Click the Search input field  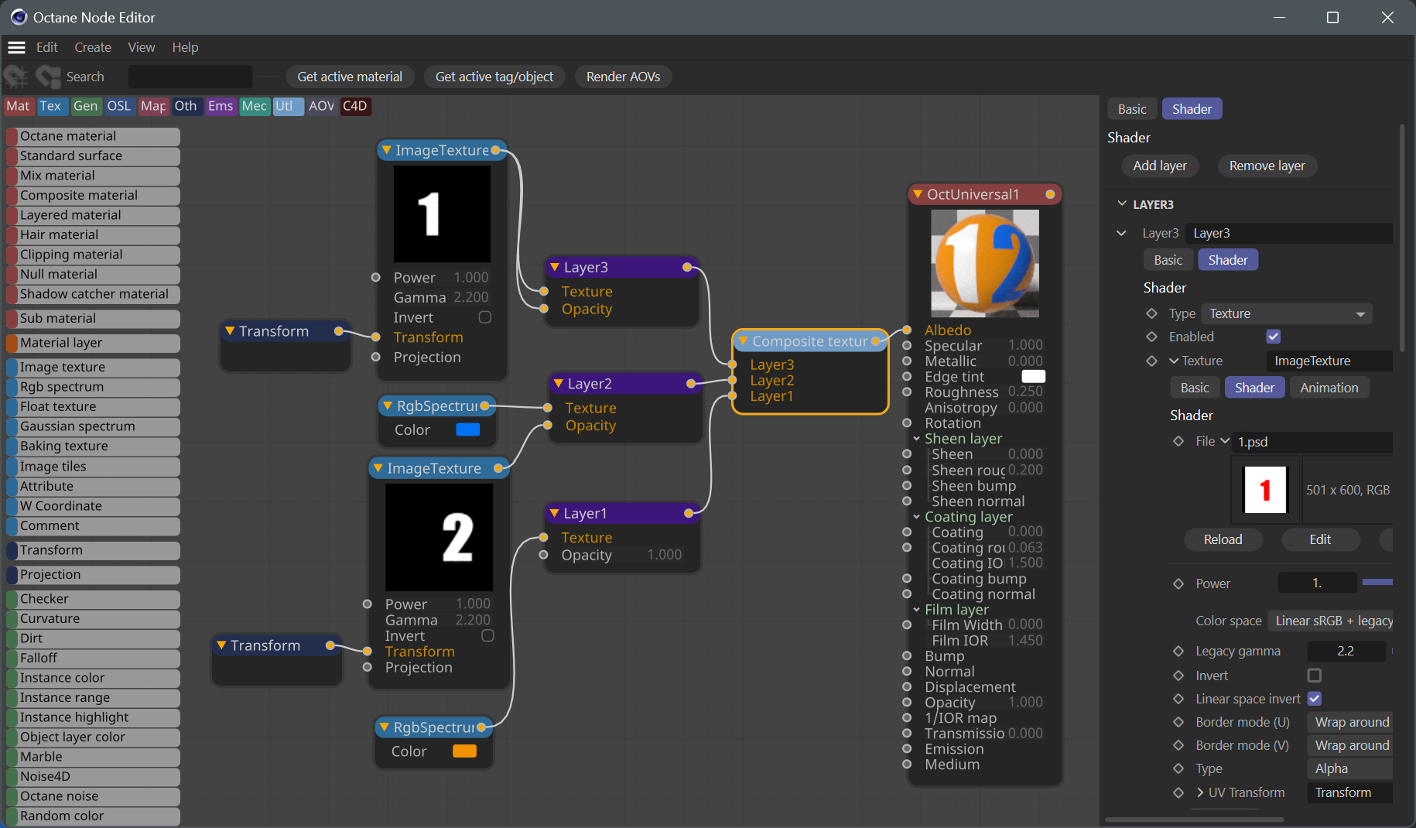190,77
